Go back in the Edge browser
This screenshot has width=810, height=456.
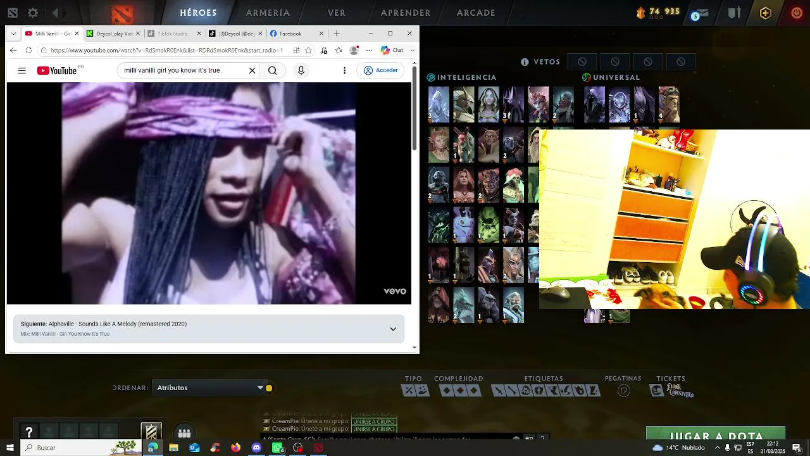(x=13, y=50)
